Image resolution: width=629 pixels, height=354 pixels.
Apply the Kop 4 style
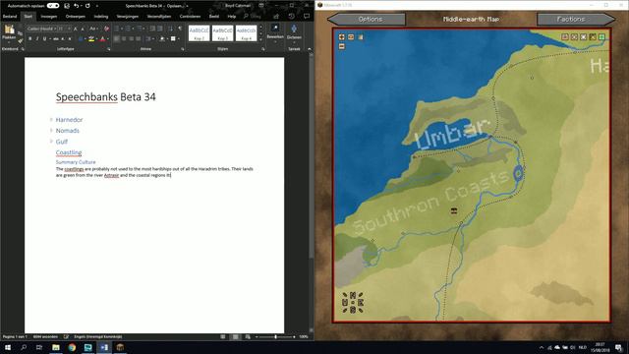(x=246, y=33)
